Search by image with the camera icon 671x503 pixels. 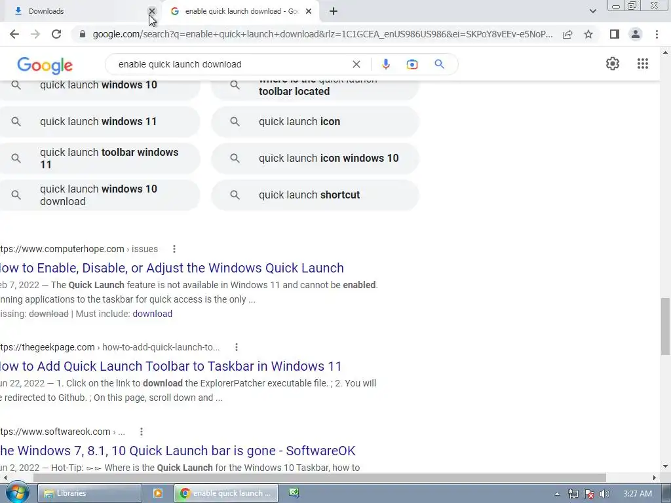412,64
